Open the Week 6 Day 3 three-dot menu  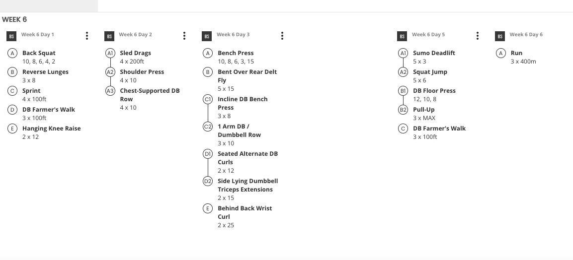(x=282, y=35)
